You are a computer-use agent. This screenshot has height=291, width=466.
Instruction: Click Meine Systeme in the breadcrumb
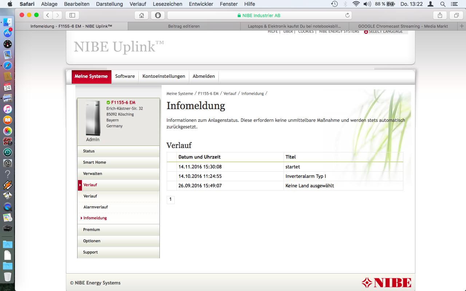tap(179, 93)
